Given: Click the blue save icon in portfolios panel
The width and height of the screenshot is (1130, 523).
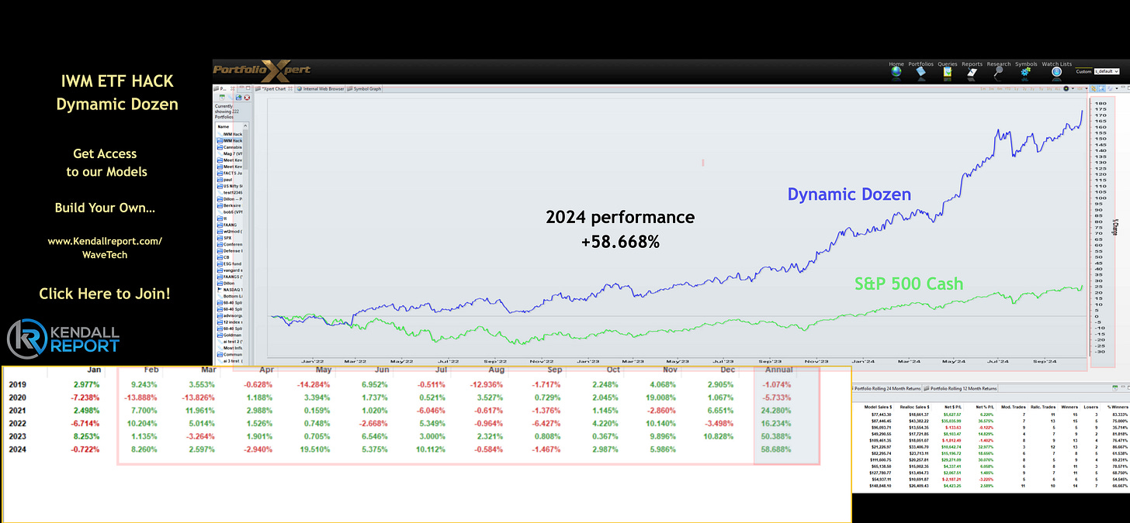Looking at the screenshot, I should point(238,98).
